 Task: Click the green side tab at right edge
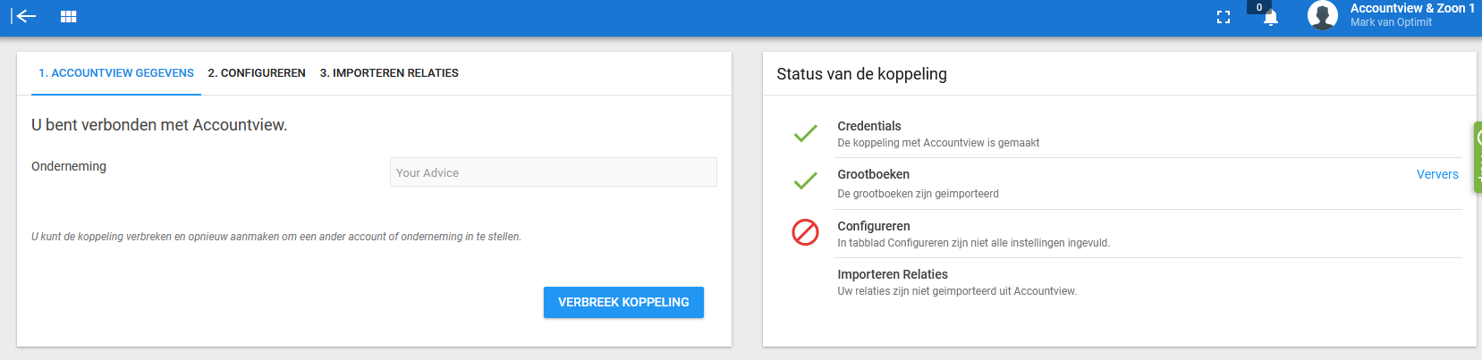1478,157
